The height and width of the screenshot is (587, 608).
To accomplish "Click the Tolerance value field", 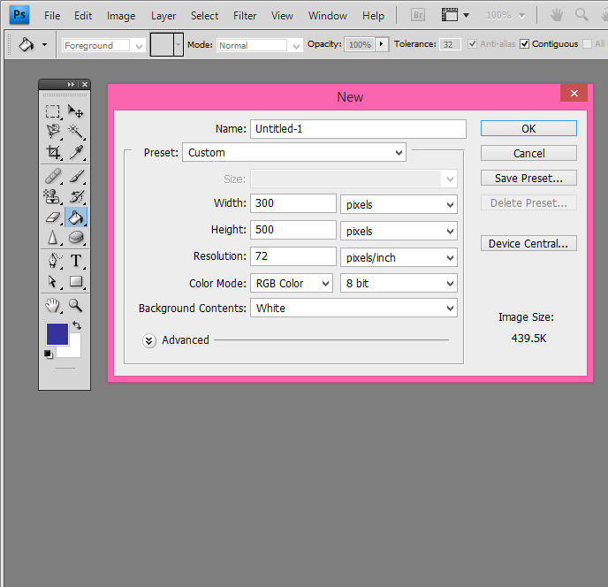I will [450, 44].
